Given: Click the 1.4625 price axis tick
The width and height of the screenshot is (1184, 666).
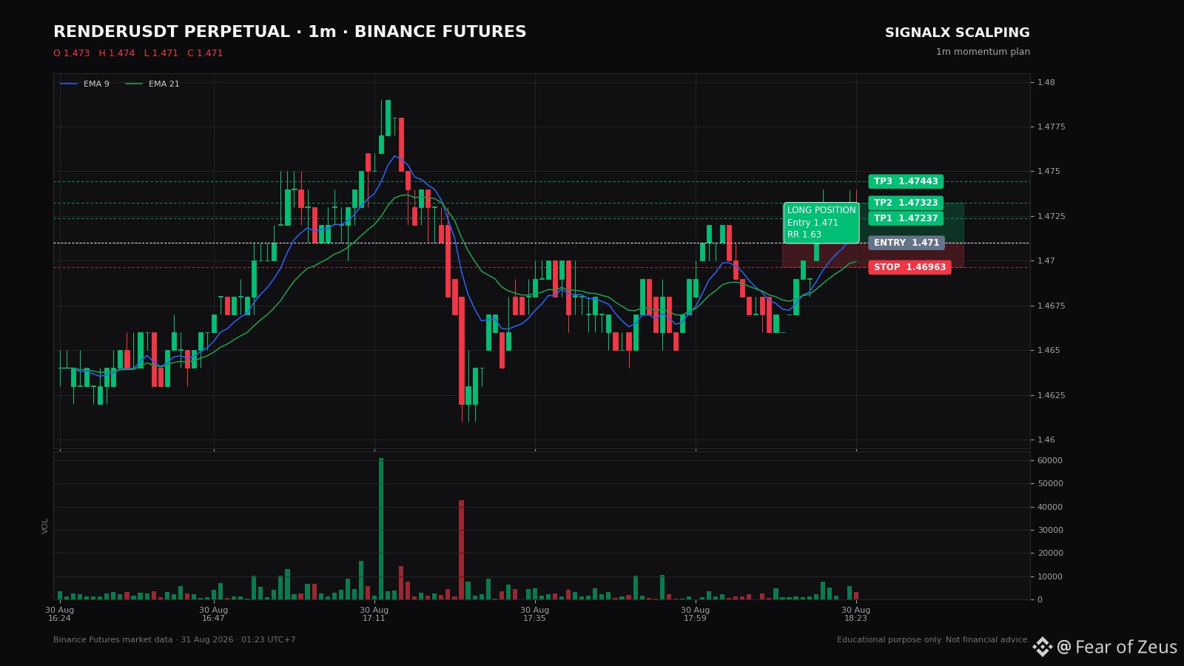Looking at the screenshot, I should click(1052, 395).
